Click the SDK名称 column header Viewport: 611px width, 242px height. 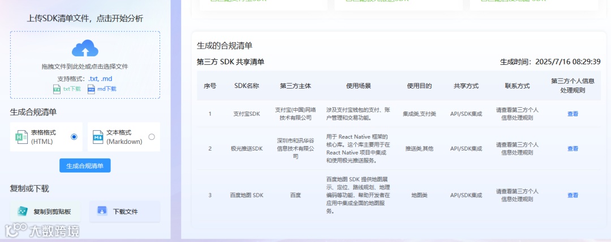tap(247, 86)
